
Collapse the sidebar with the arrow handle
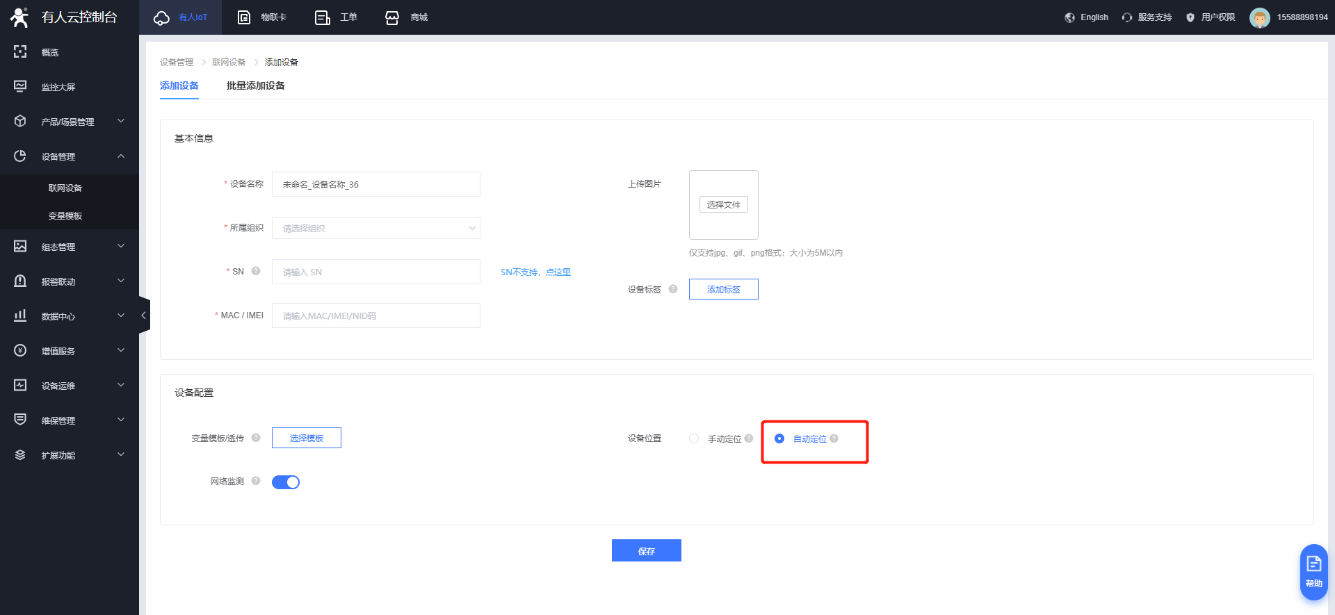(144, 315)
